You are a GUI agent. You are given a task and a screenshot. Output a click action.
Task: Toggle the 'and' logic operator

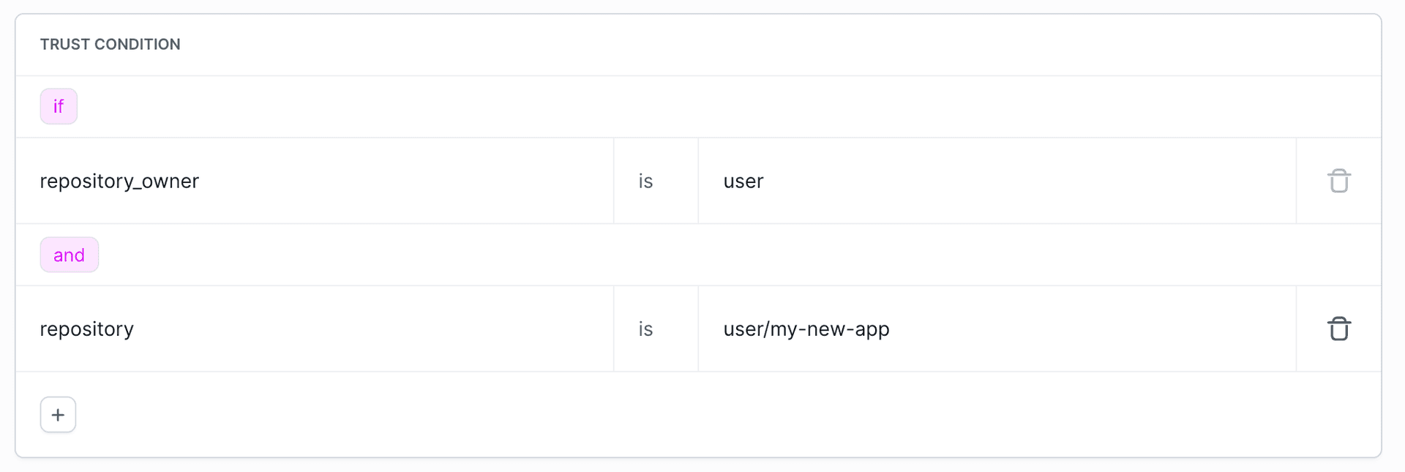click(x=70, y=255)
